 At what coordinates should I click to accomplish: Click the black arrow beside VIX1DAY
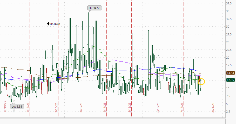tap(48, 24)
